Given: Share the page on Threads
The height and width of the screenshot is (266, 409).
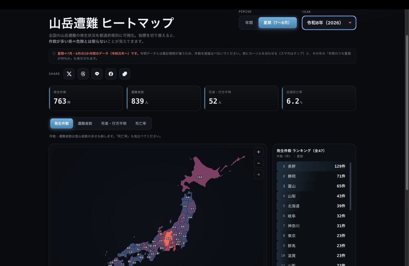Looking at the screenshot, I should pos(83,74).
